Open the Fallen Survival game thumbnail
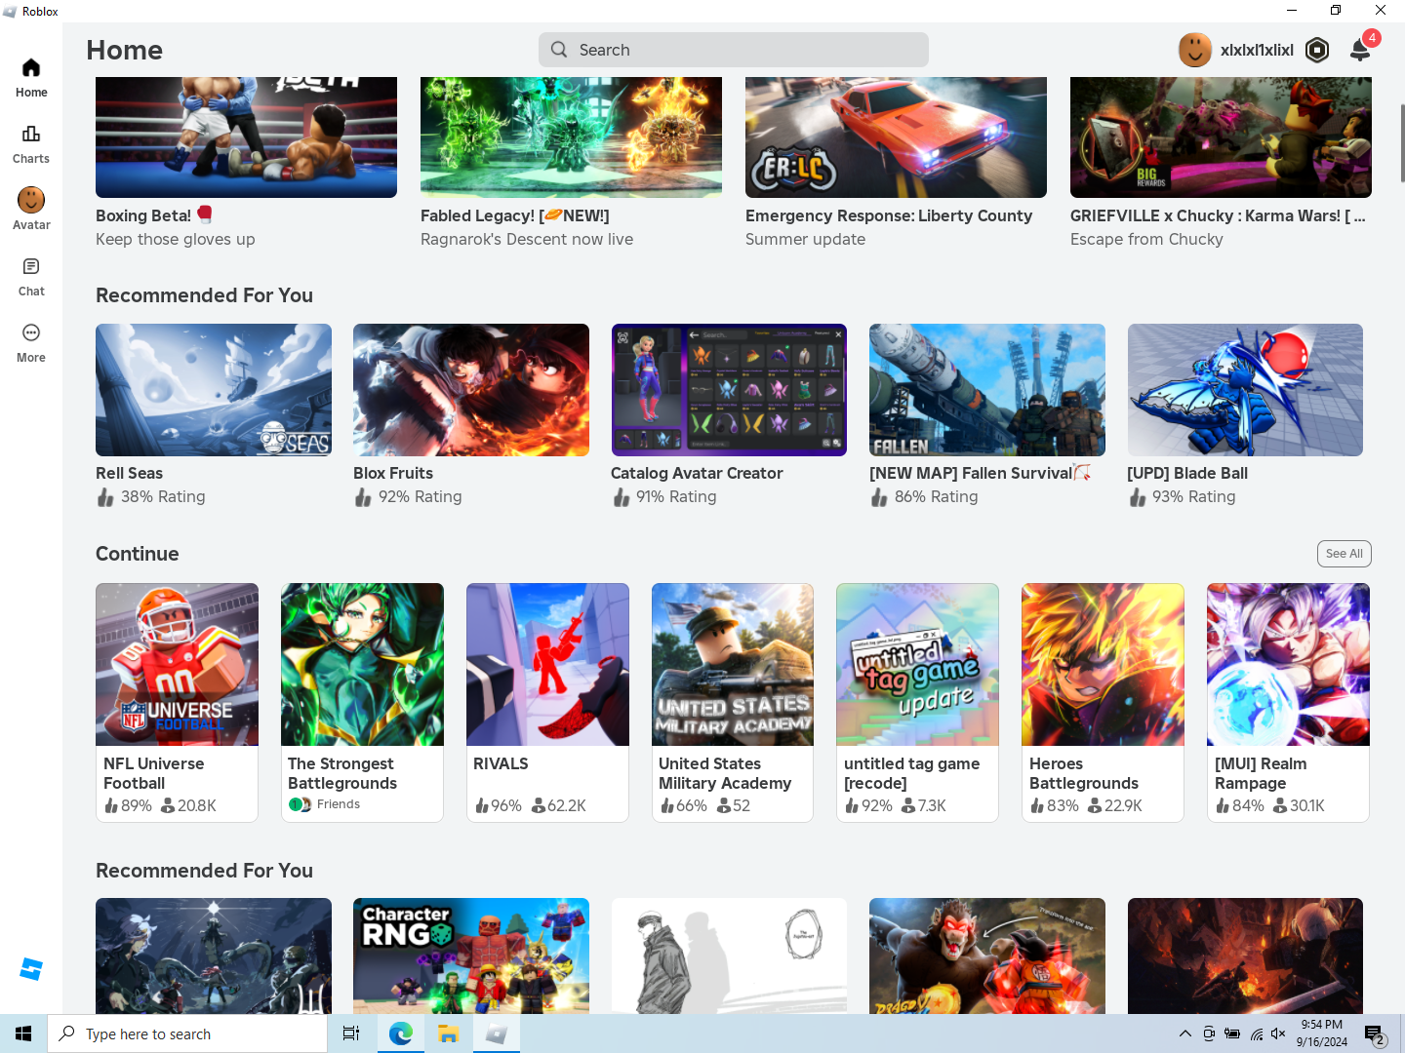Viewport: 1405px width, 1053px height. point(987,390)
